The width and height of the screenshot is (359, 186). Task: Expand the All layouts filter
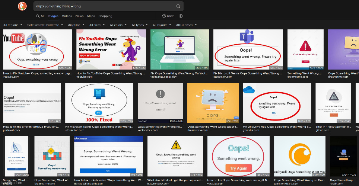coord(162,25)
